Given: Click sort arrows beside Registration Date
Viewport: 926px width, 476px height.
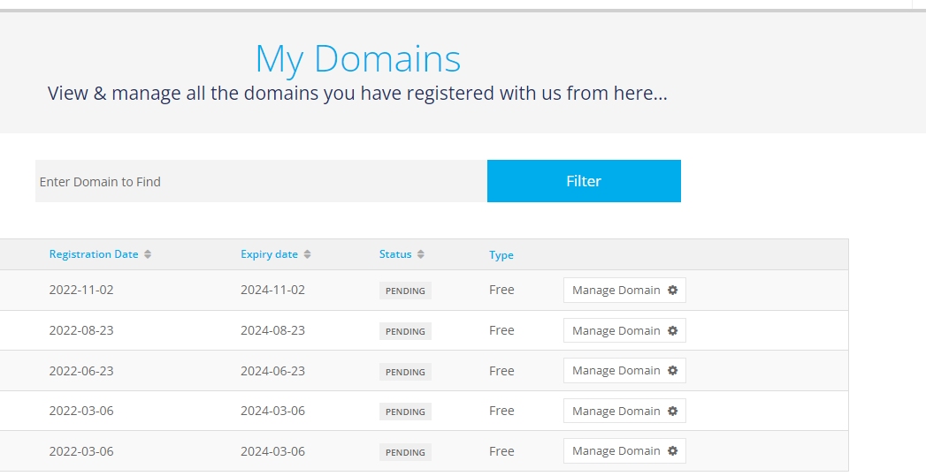Looking at the screenshot, I should pyautogui.click(x=148, y=254).
